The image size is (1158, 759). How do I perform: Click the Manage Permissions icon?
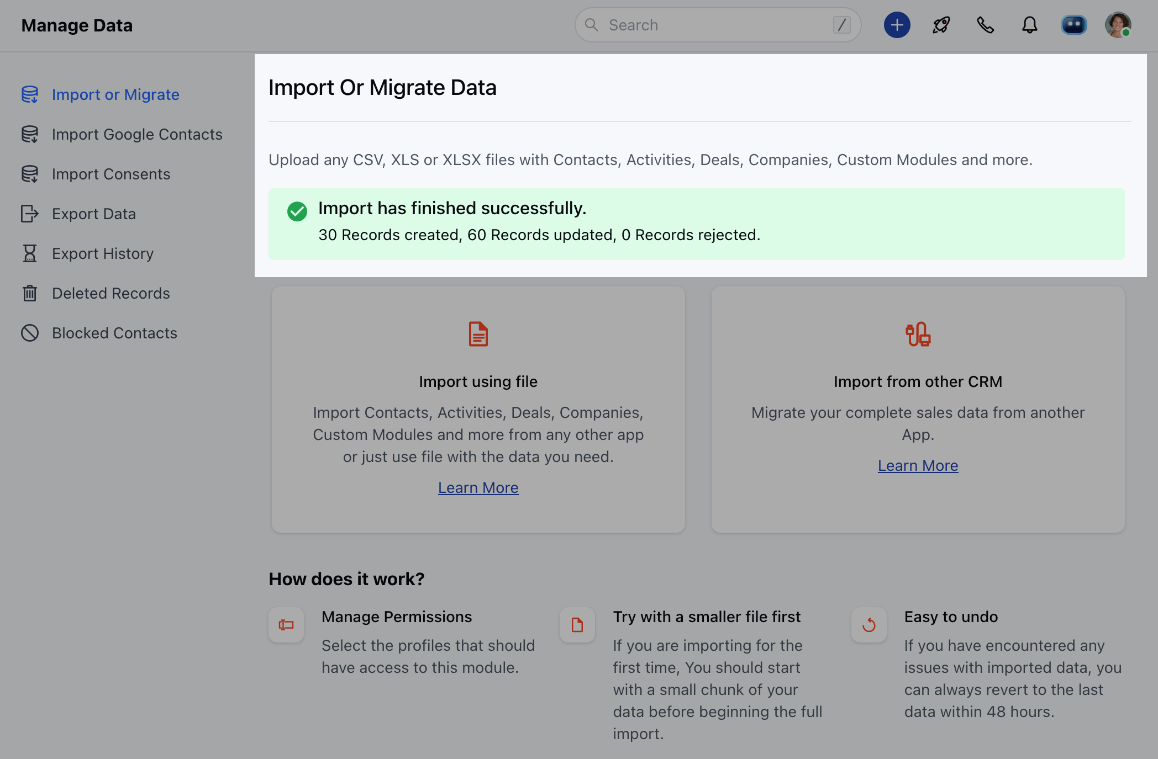286,625
